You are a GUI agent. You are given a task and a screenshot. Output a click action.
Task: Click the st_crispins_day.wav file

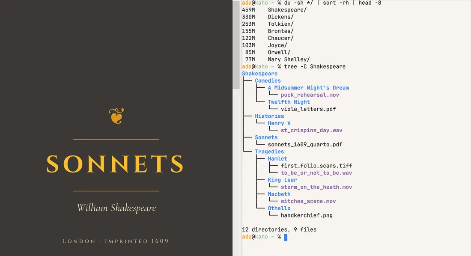click(311, 131)
